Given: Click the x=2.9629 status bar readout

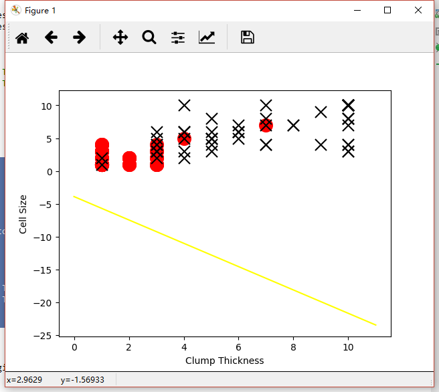Looking at the screenshot, I should click(24, 380).
